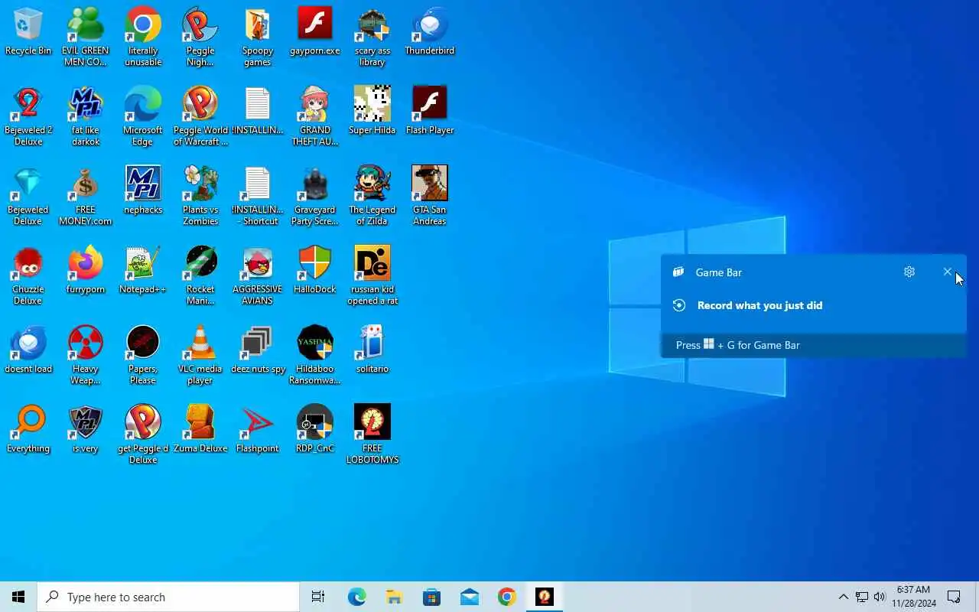Select the Notepad++ desktop shortcut
The image size is (979, 612).
pos(143,271)
